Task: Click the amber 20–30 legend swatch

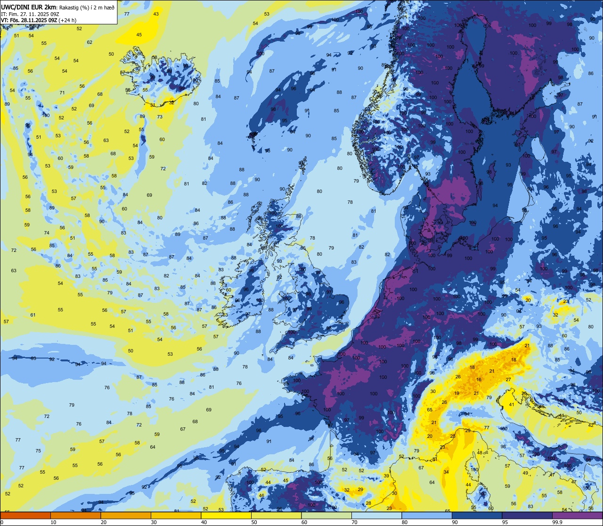Action: (126, 515)
